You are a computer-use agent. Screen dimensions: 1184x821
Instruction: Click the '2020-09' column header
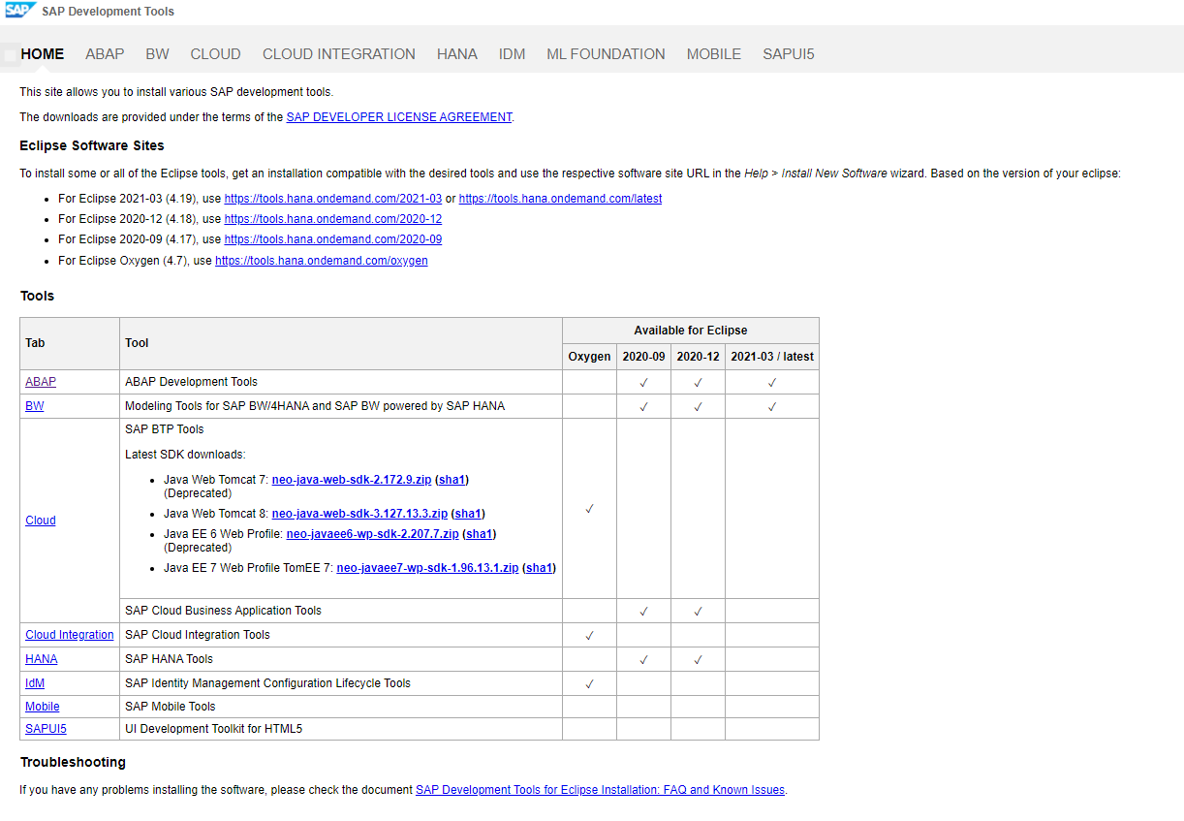pyautogui.click(x=643, y=357)
